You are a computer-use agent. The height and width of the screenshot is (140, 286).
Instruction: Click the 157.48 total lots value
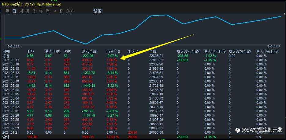[x=32, y=137]
